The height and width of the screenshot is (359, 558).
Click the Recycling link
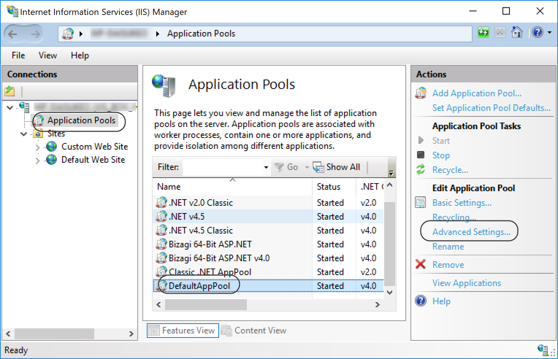pyautogui.click(x=454, y=217)
